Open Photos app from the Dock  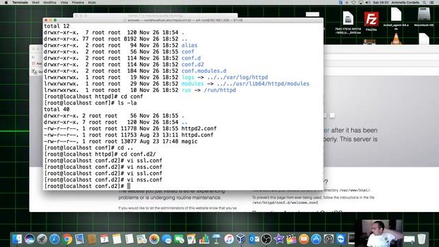coord(154,239)
